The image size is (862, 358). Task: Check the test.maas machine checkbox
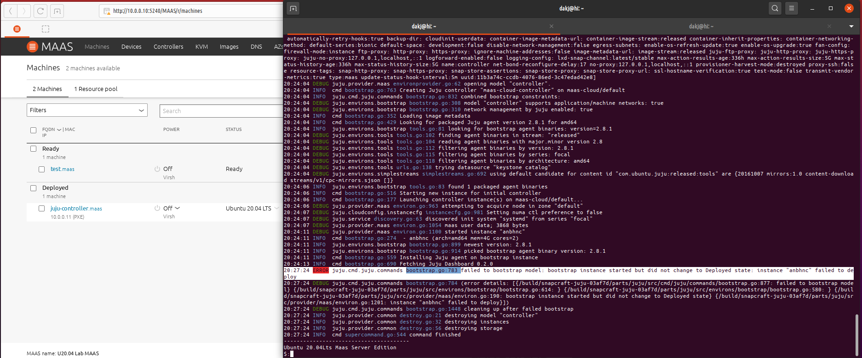(x=42, y=169)
